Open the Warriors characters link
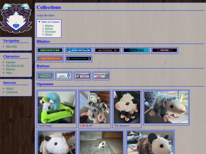 click(10, 69)
